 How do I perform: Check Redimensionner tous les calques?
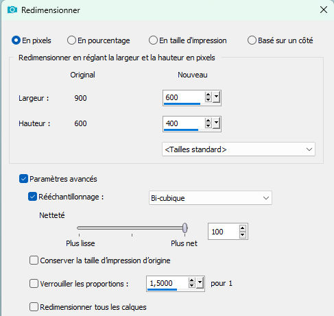[x=34, y=307]
